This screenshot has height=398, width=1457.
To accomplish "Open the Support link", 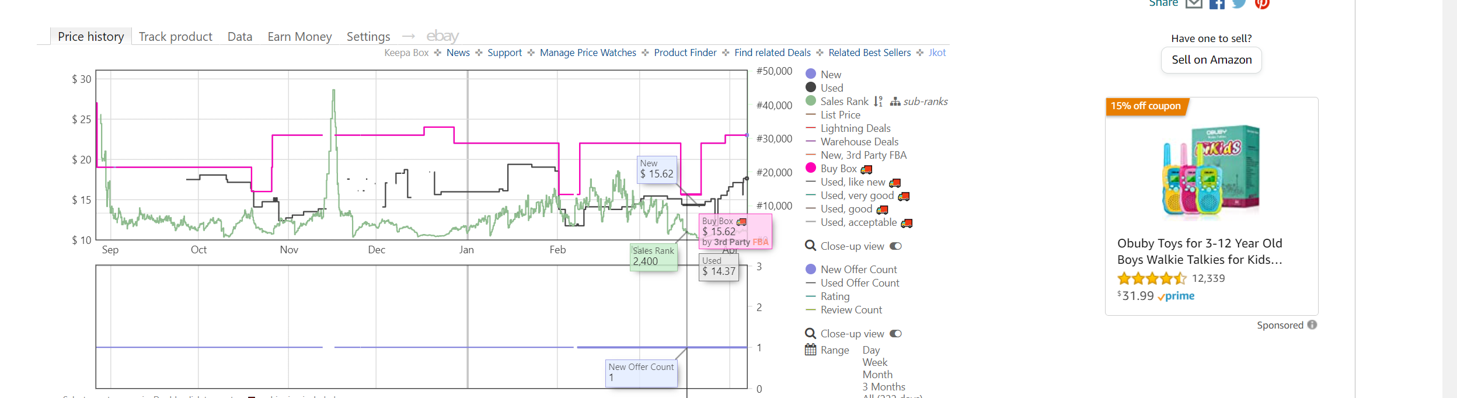I will coord(505,53).
